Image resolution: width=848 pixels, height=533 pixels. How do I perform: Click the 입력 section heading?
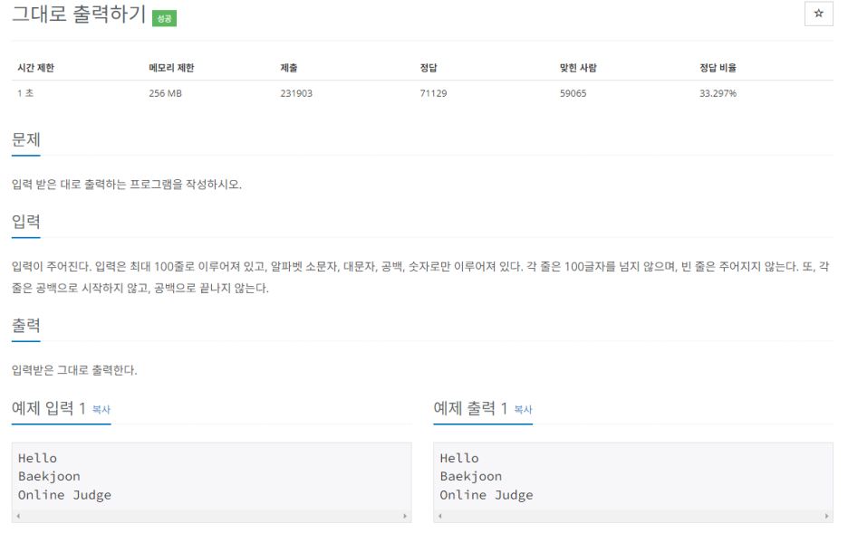pyautogui.click(x=26, y=222)
